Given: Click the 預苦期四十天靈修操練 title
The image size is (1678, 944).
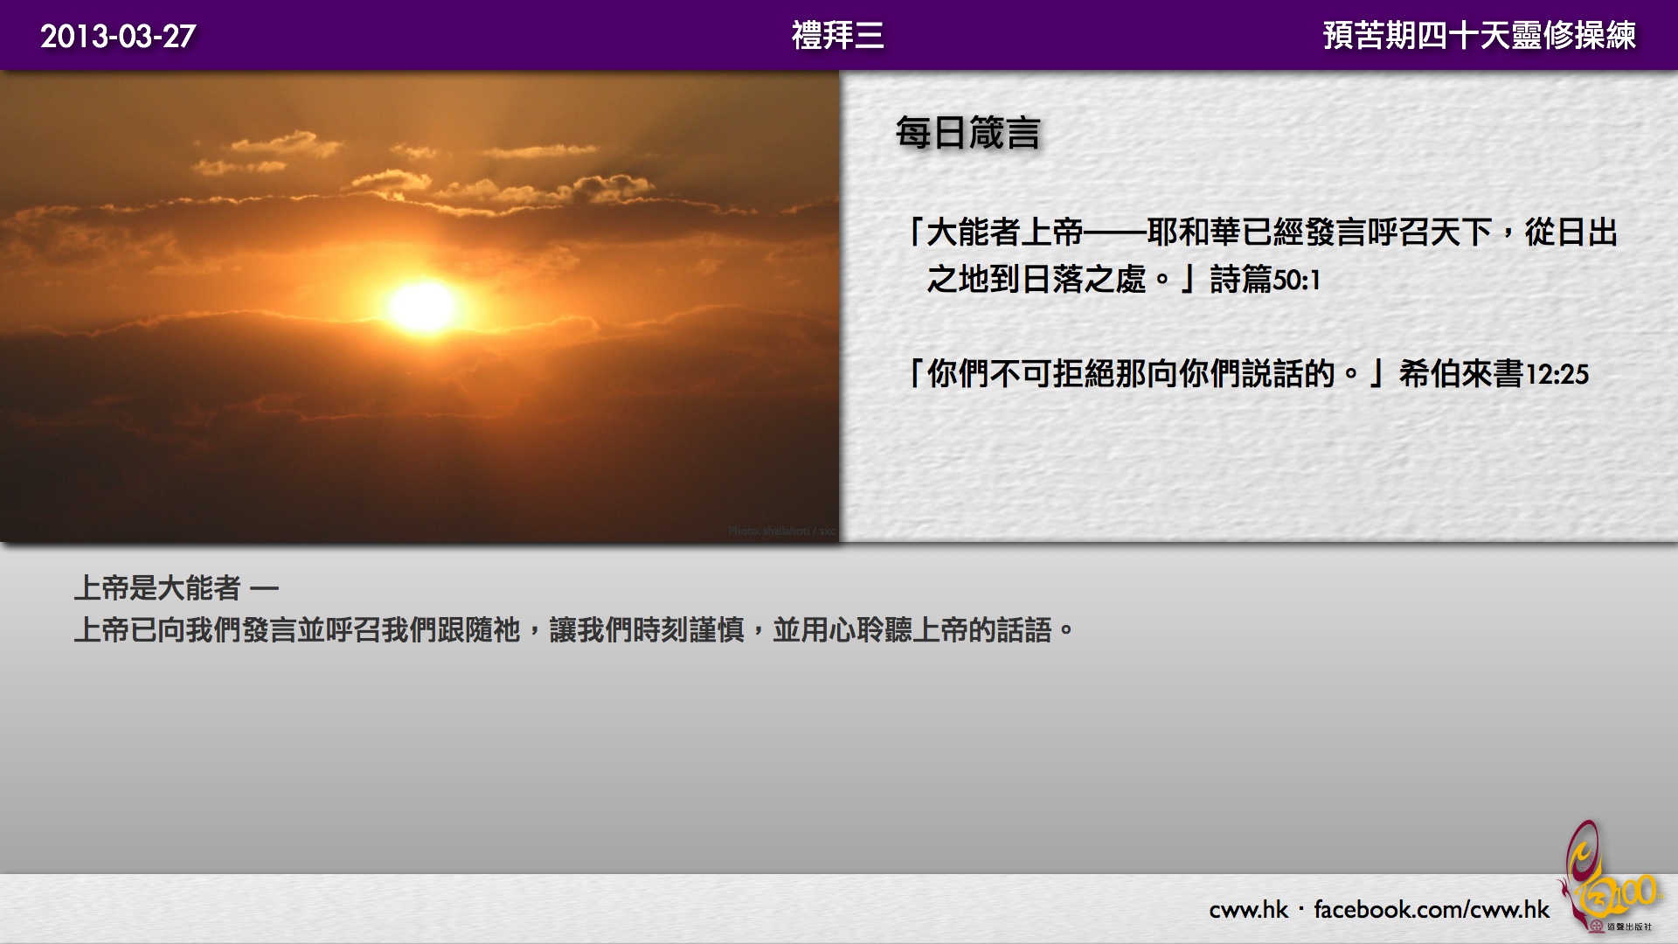Looking at the screenshot, I should [1479, 36].
